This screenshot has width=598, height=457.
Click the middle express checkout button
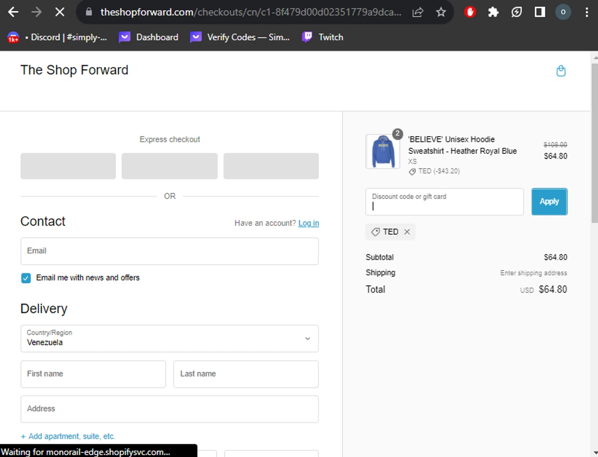click(169, 166)
